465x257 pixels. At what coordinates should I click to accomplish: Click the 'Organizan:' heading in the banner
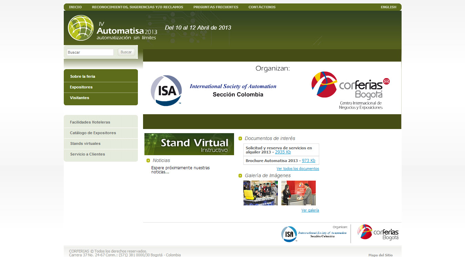[273, 69]
